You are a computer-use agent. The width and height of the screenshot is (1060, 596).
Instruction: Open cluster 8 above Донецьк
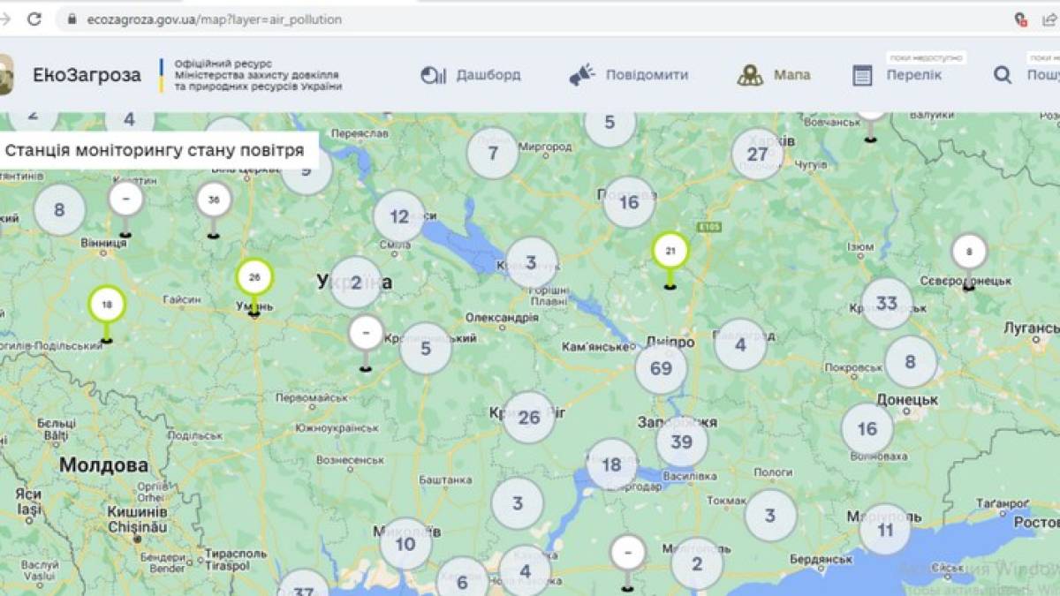[x=911, y=362]
